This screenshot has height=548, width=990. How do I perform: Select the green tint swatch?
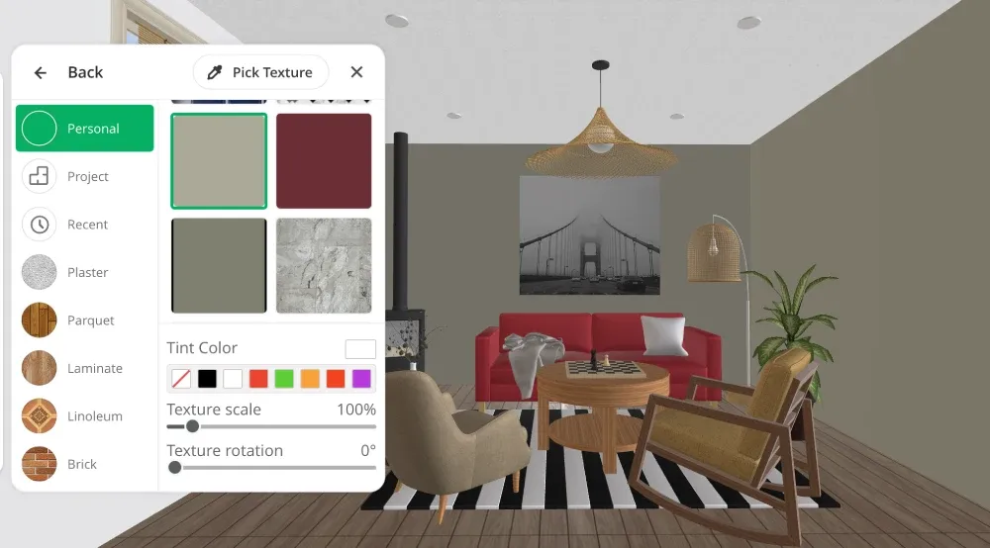(284, 379)
